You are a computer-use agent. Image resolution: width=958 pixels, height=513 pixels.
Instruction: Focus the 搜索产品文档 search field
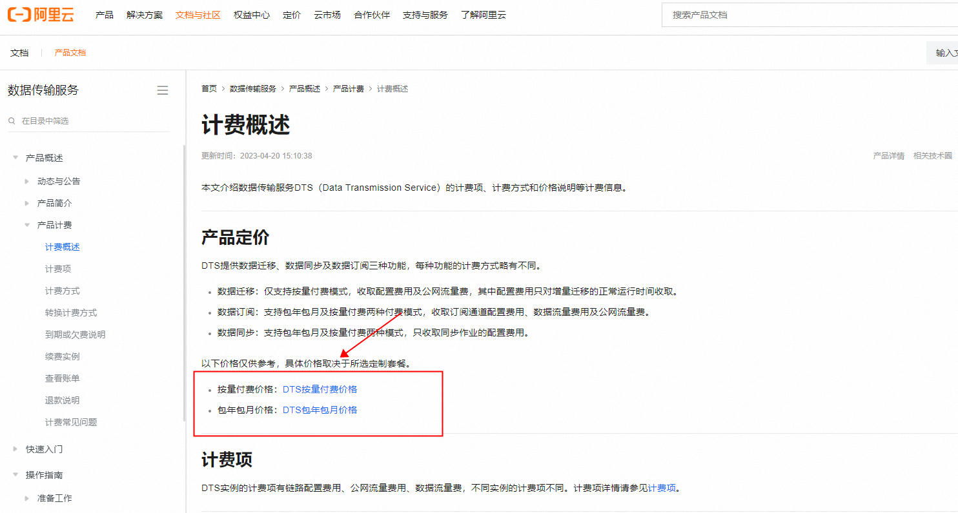810,15
